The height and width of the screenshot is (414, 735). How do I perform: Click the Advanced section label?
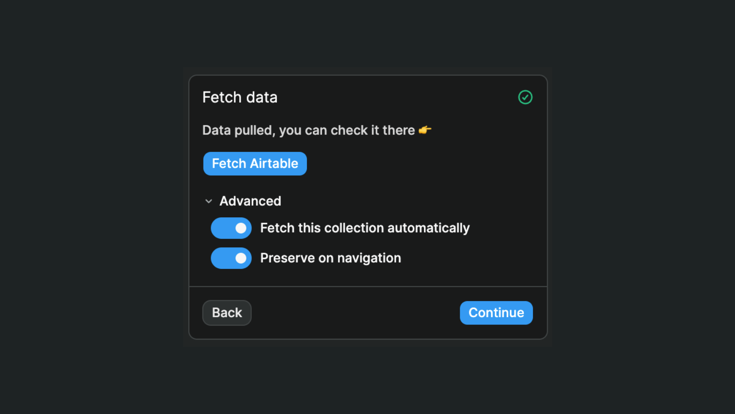[x=250, y=201]
